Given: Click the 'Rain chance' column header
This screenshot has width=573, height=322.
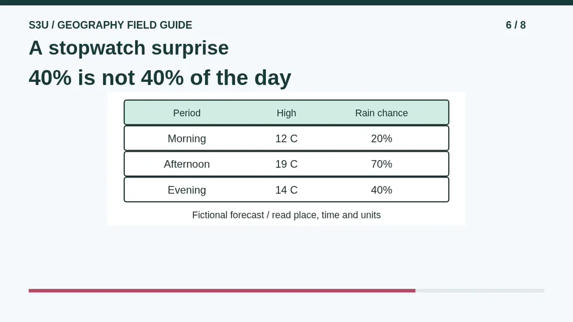Looking at the screenshot, I should [381, 113].
